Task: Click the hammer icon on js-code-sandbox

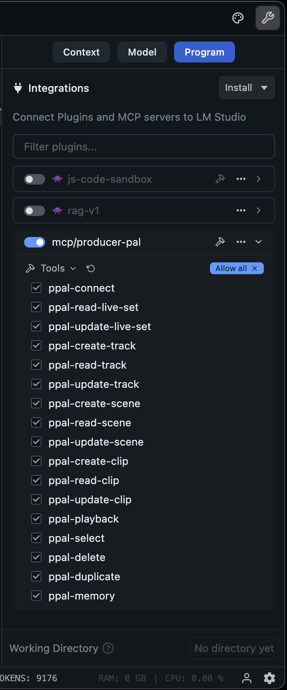Action: point(220,179)
